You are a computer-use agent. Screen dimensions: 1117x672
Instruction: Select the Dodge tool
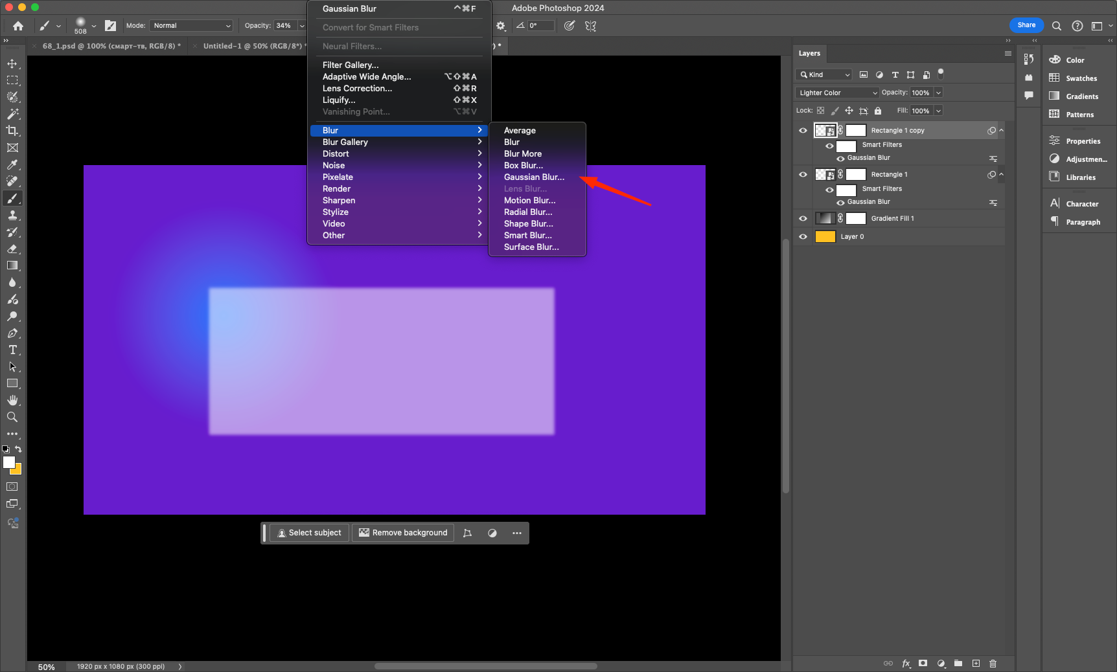tap(12, 316)
